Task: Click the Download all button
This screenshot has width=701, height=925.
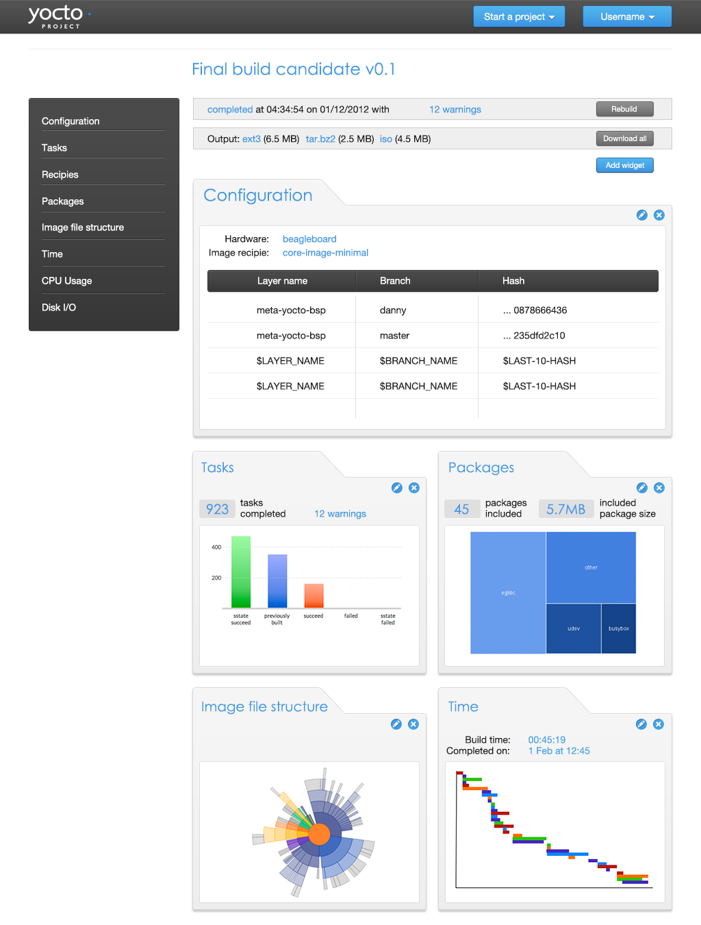Action: [x=624, y=138]
